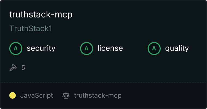Image resolution: width=207 pixels, height=109 pixels.
Task: Click blank space right of TruthStack1 author
Action: tap(128, 28)
